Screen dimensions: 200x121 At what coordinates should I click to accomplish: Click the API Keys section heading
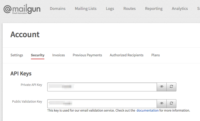click(21, 74)
